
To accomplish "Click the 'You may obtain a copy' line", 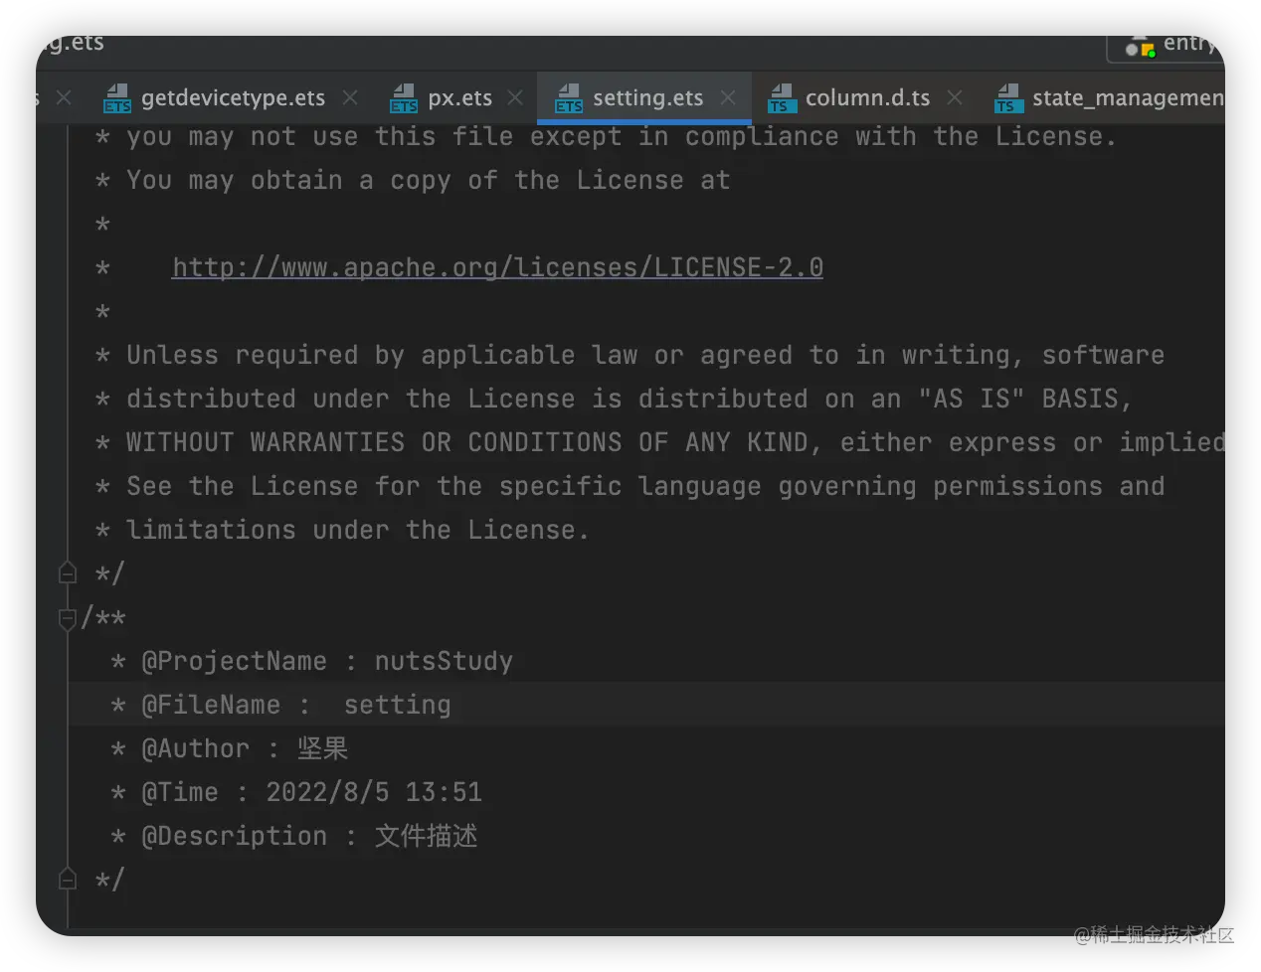I will [413, 180].
